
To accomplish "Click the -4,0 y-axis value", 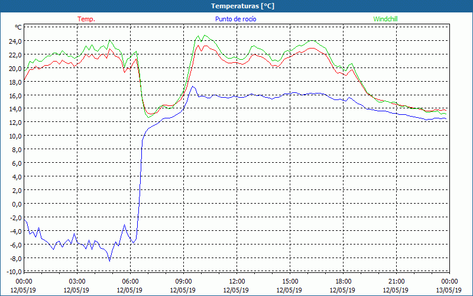I will 16,231.
